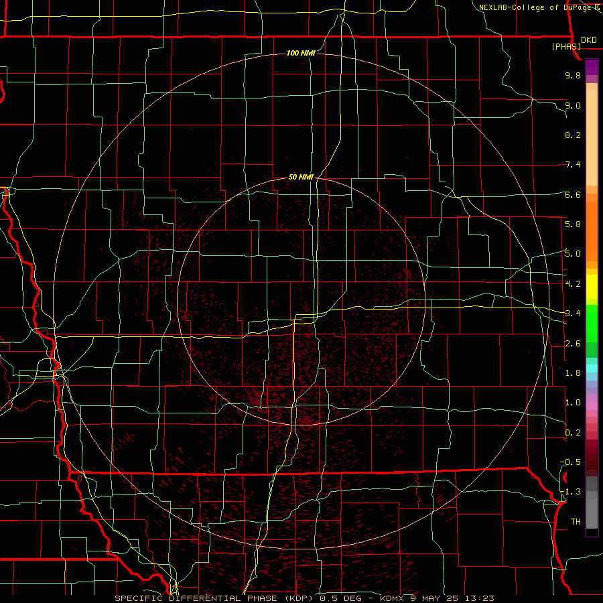Viewport: 603px width, 603px height.
Task: Click the 2.6 scale value
Action: (x=573, y=344)
